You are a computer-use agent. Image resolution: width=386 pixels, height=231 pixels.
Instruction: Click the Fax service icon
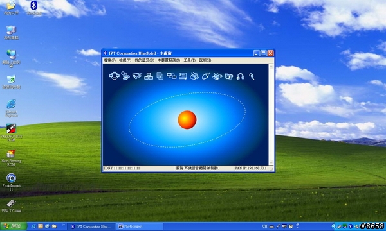(x=217, y=76)
